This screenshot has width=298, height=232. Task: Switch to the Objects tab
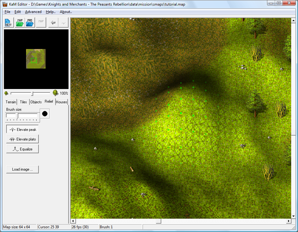pos(36,102)
